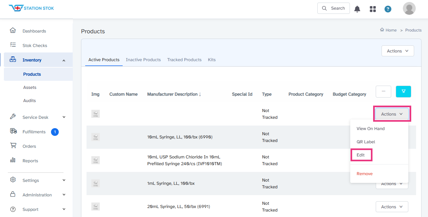The image size is (428, 217).
Task: Expand the Service Desk menu
Action: tap(64, 117)
